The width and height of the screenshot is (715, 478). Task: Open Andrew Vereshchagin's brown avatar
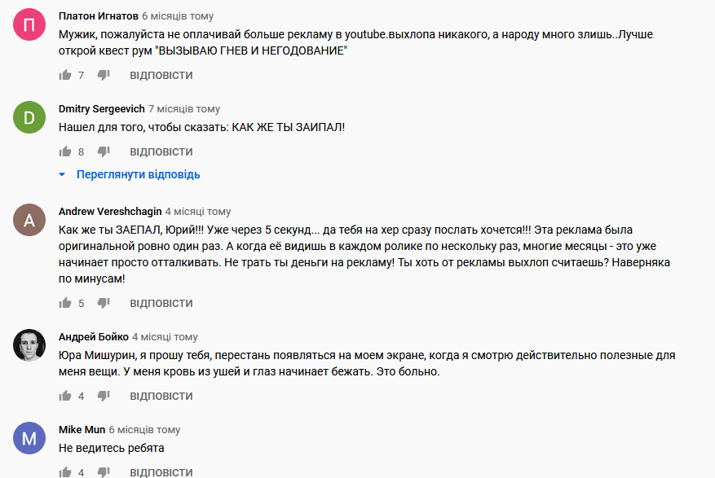(x=29, y=219)
